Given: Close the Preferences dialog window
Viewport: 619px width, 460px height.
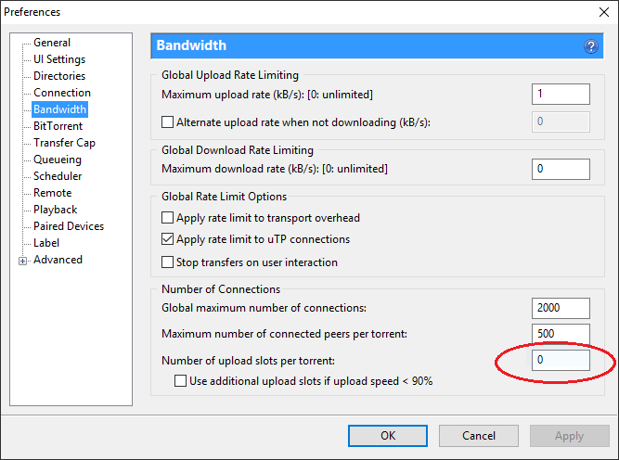Looking at the screenshot, I should coord(604,12).
